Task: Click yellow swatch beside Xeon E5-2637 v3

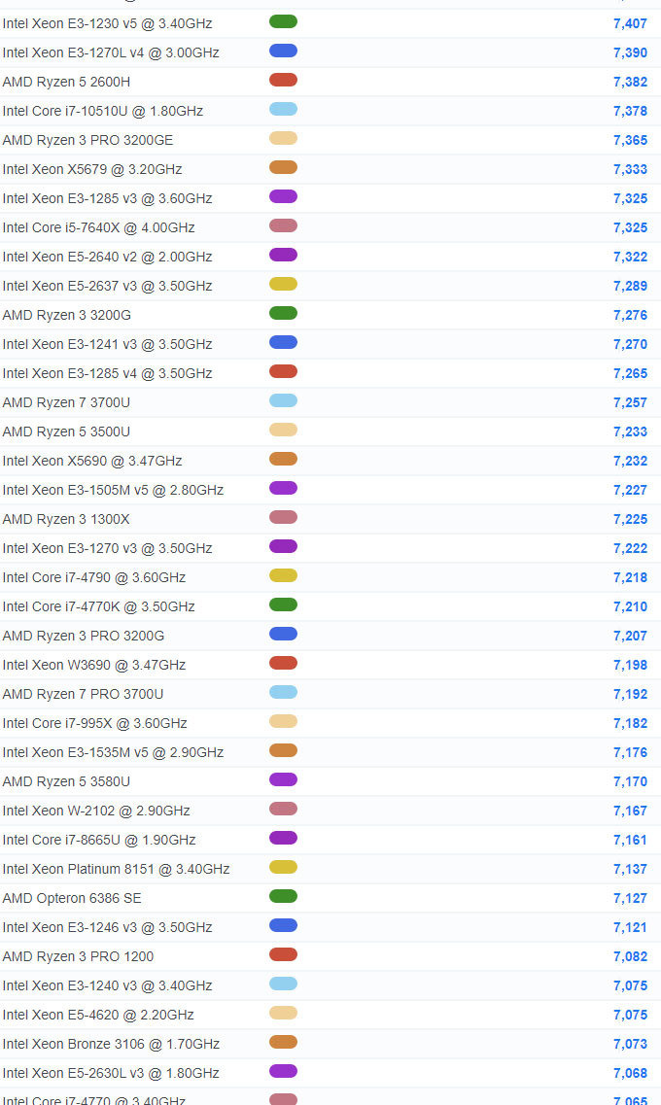Action: coord(283,284)
